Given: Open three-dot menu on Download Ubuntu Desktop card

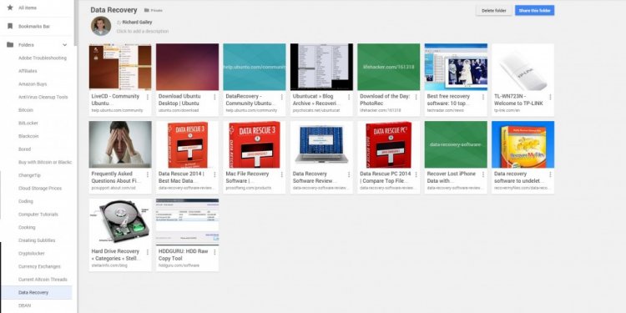Looking at the screenshot, I should click(x=215, y=97).
